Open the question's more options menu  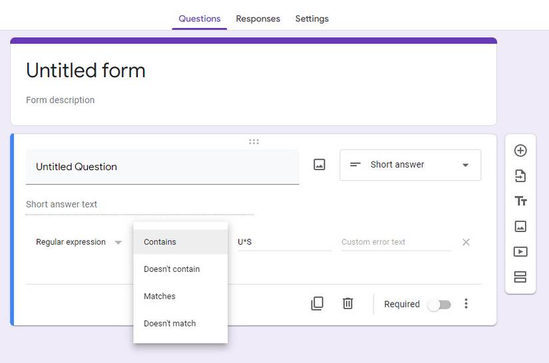(466, 304)
